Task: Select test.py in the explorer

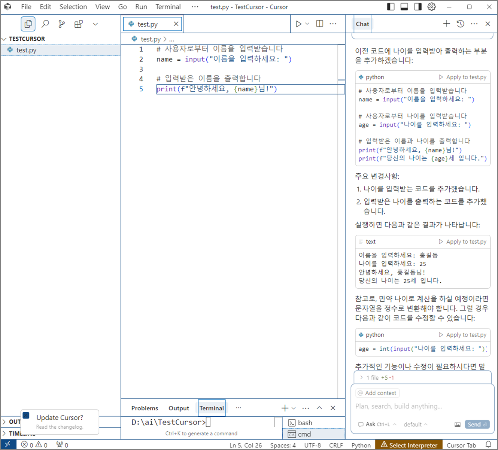Action: [61, 50]
